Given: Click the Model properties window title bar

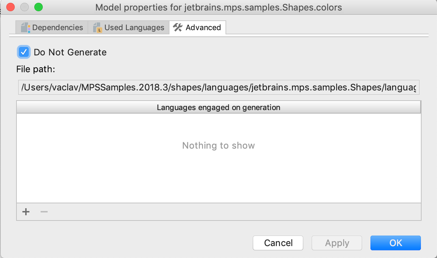Looking at the screenshot, I should coord(218,7).
